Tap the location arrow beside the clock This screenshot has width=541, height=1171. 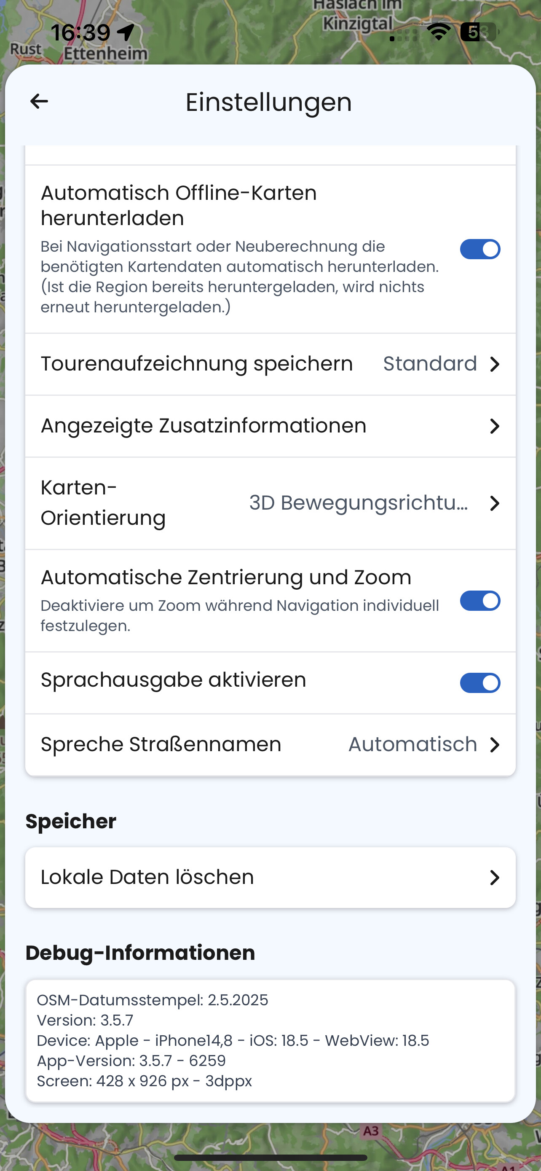tap(126, 32)
